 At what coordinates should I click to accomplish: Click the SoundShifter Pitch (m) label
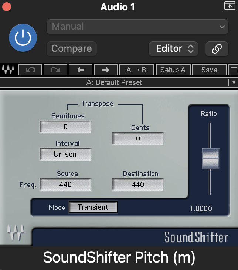(x=119, y=257)
